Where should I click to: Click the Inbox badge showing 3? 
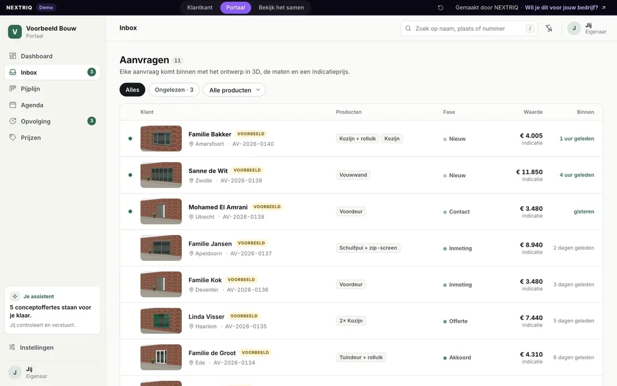(x=91, y=72)
